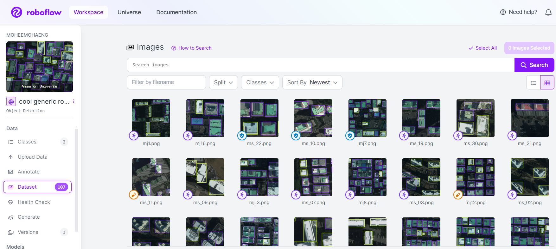The width and height of the screenshot is (556, 249).
Task: Click the train badge on mj13.png
Action: point(242,195)
